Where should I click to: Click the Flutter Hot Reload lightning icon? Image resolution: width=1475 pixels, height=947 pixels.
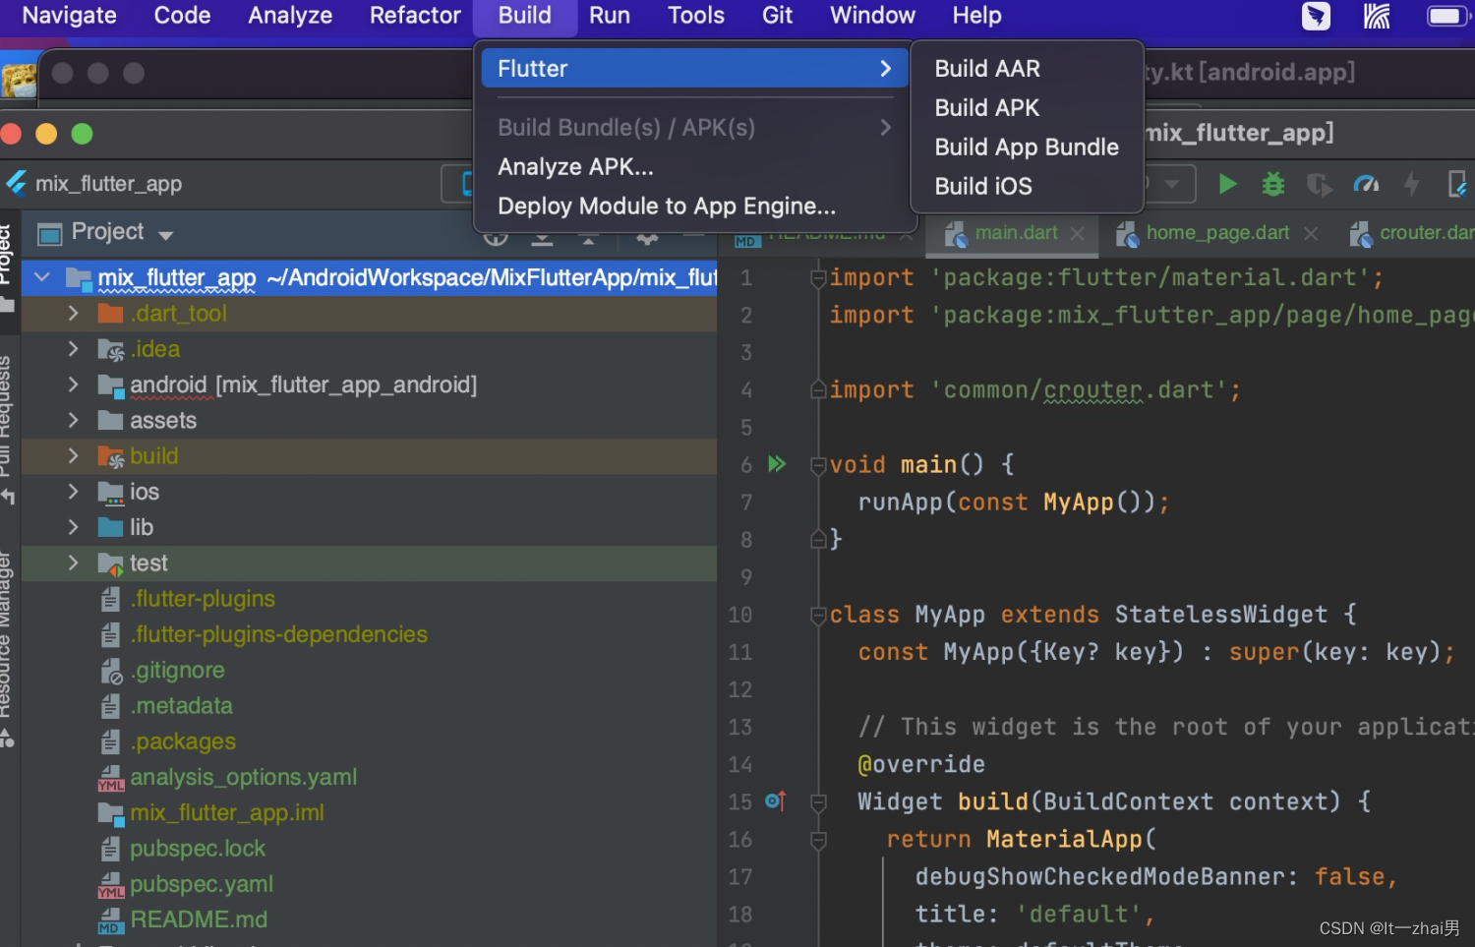coord(1411,184)
